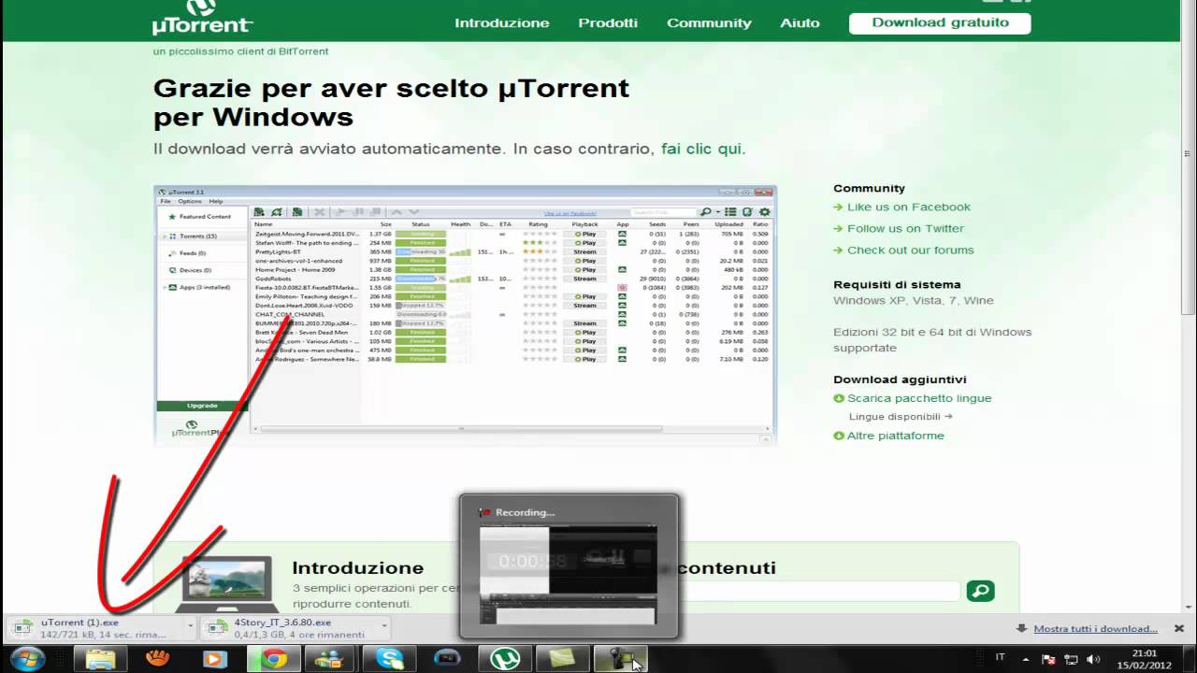This screenshot has width=1197, height=673.
Task: Open Windows Explorer from the taskbar
Action: 100,659
